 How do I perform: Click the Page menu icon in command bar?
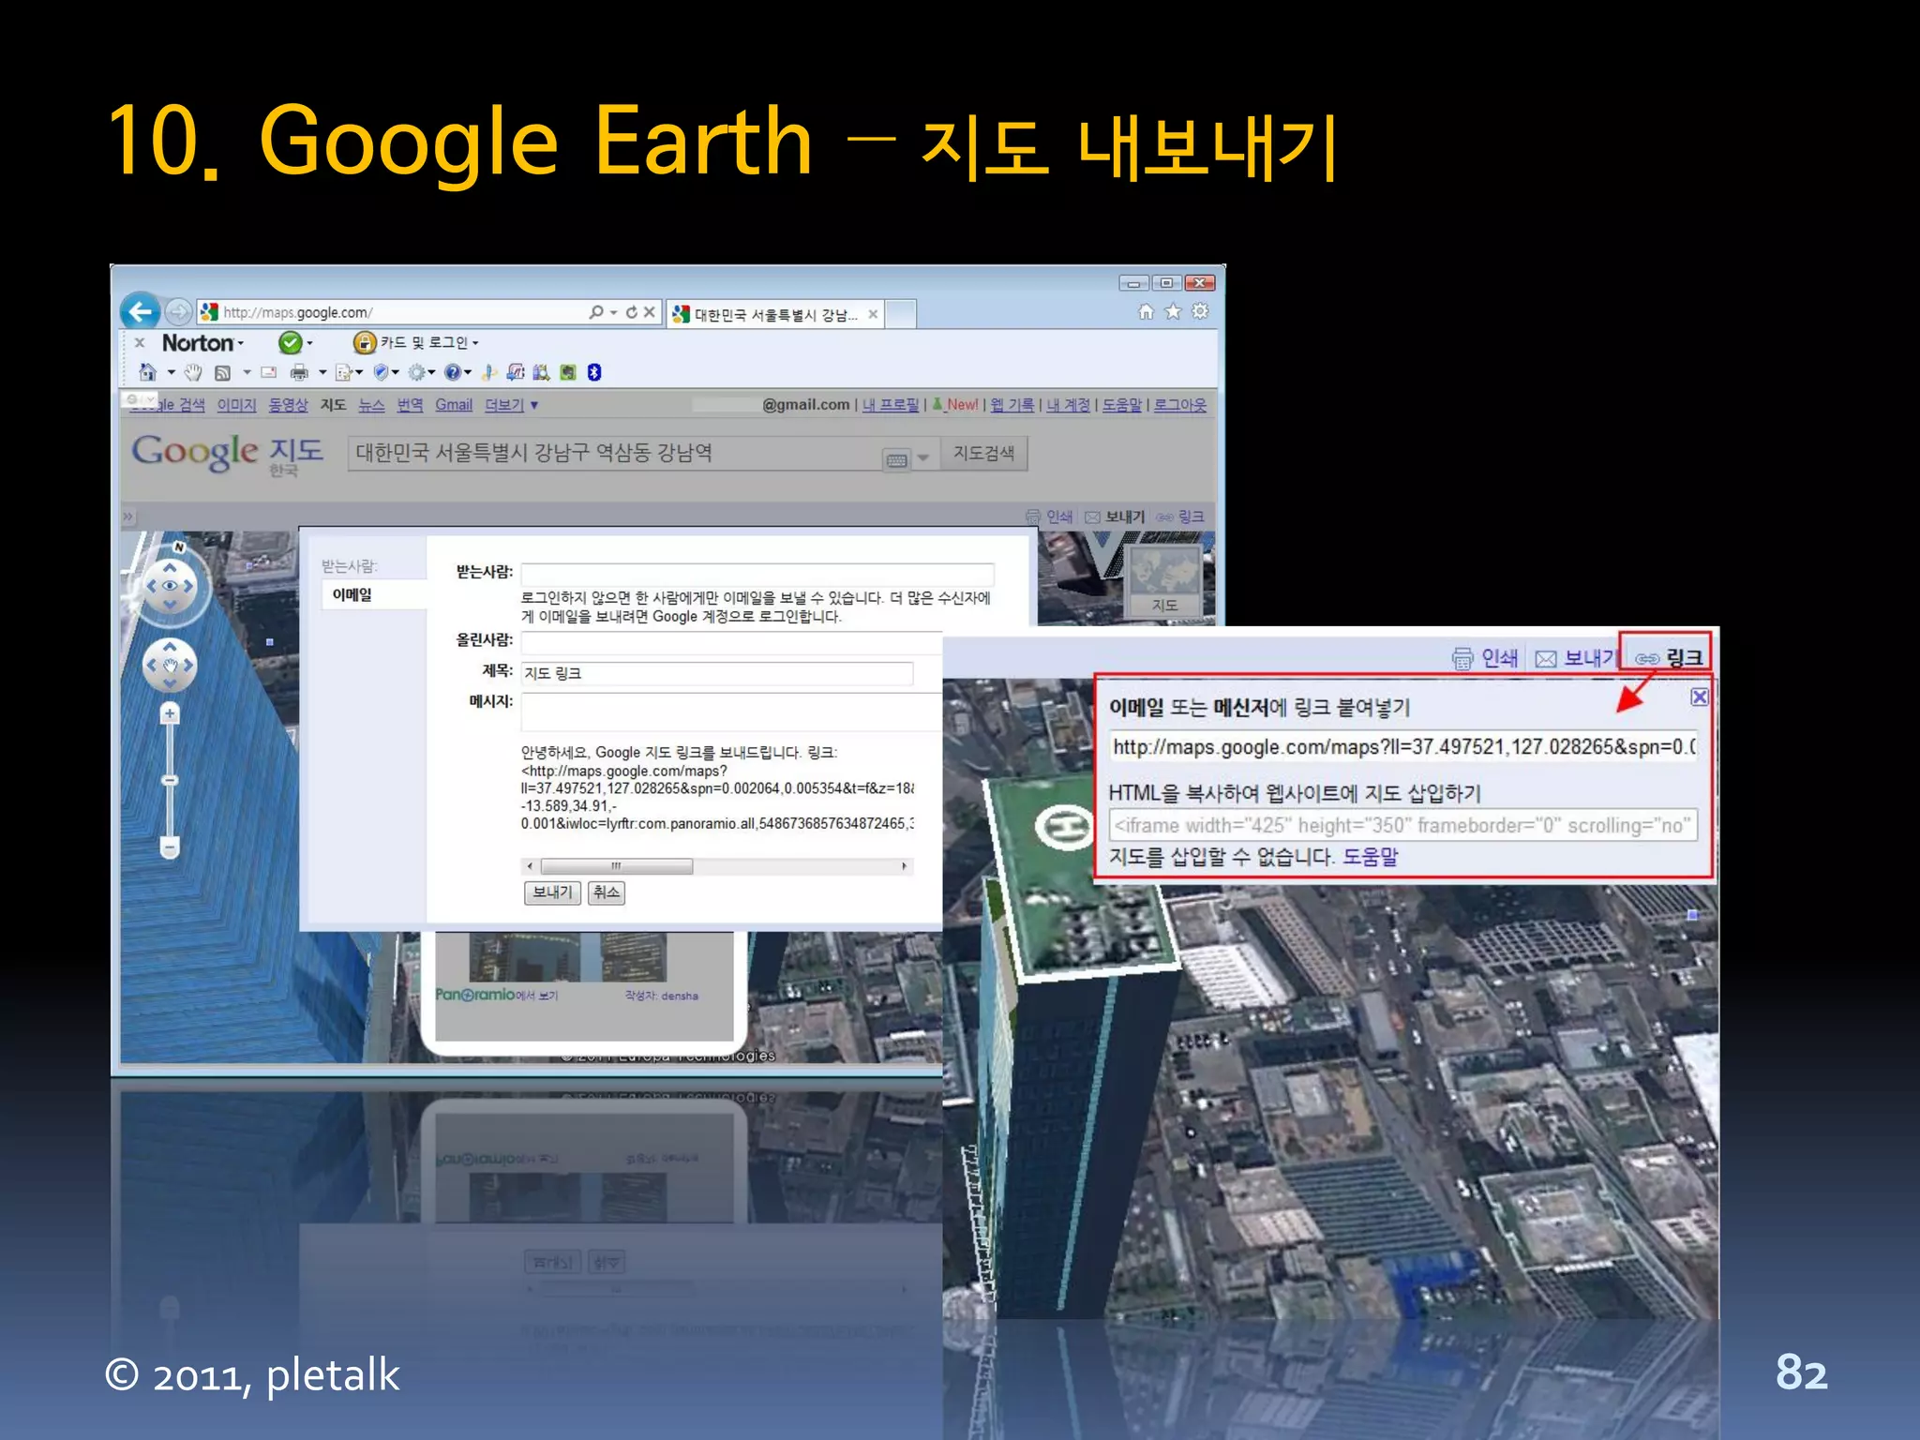(344, 372)
